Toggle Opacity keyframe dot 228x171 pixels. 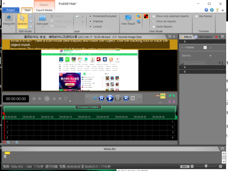click(x=210, y=55)
